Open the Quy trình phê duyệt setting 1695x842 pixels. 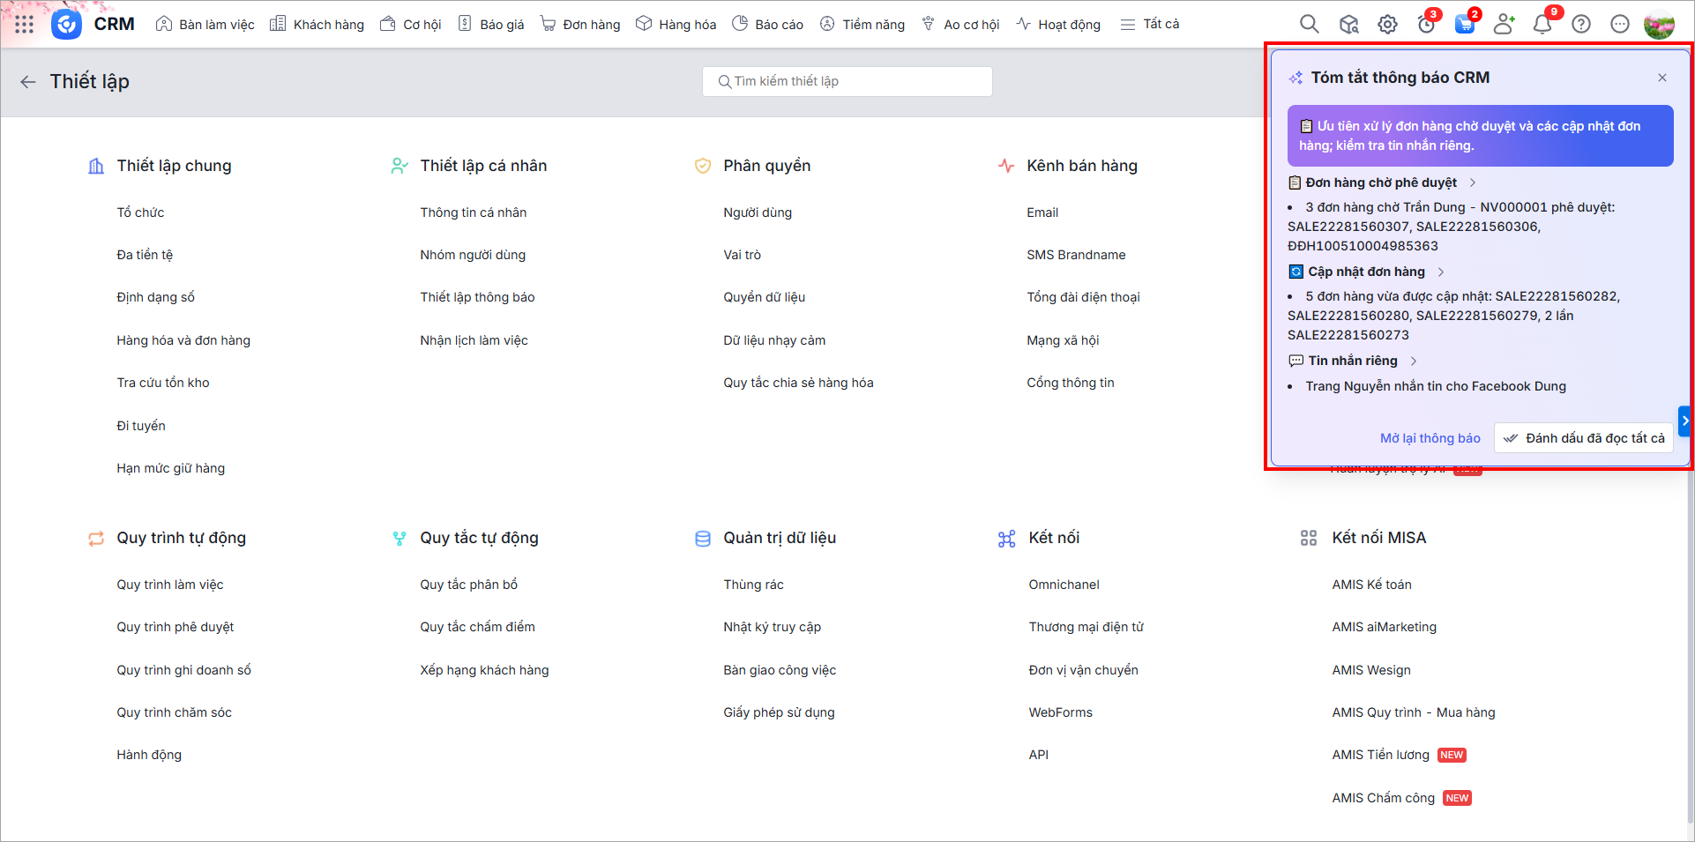(175, 627)
